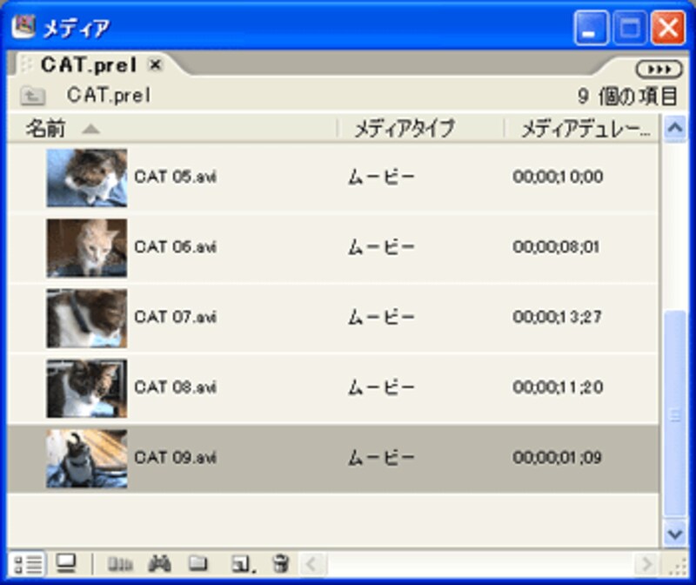
Task: Click the trash delete icon
Action: [x=280, y=564]
